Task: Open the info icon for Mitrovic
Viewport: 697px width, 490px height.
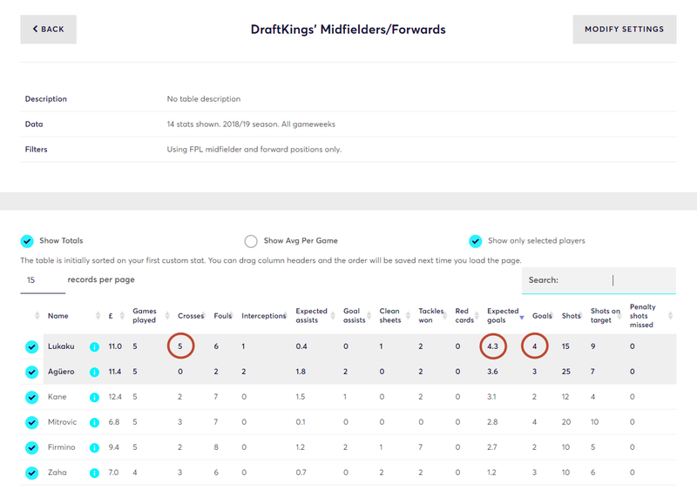Action: [x=94, y=423]
